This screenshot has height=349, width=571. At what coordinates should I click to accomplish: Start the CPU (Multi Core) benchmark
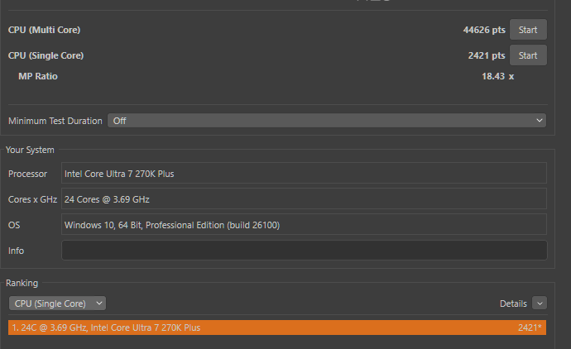point(528,30)
